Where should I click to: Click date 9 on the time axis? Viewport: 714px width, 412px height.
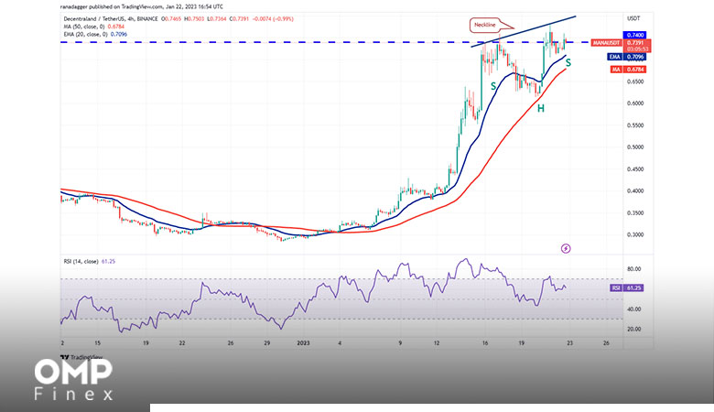tap(400, 343)
